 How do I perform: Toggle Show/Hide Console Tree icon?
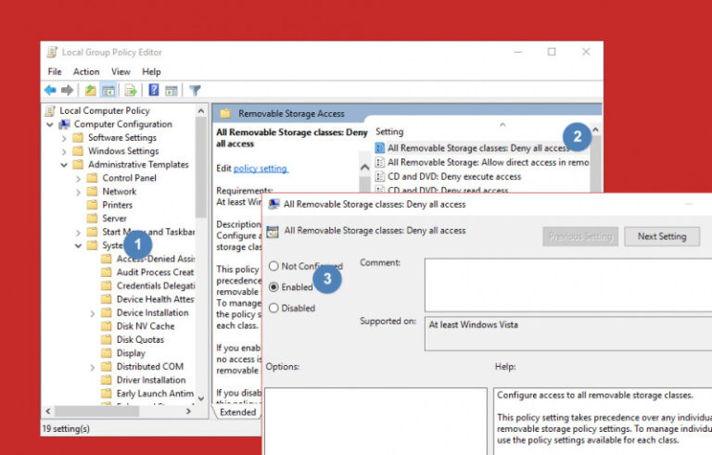(108, 90)
